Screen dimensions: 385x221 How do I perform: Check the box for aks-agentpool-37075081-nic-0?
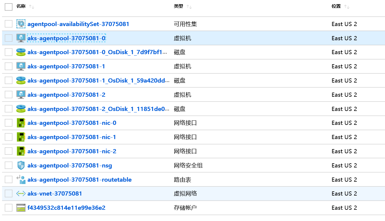9,123
